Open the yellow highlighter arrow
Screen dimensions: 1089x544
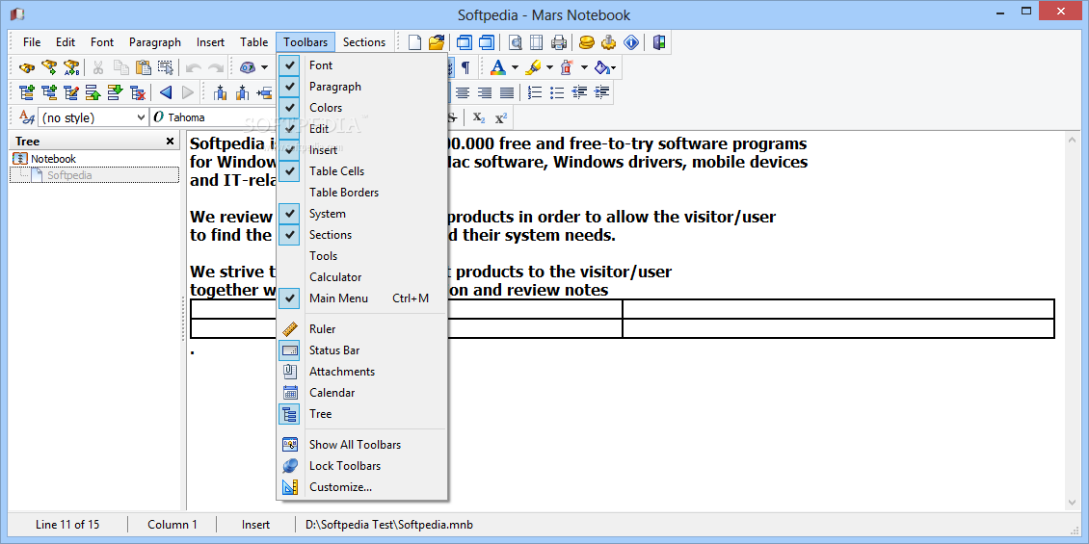[x=549, y=68]
